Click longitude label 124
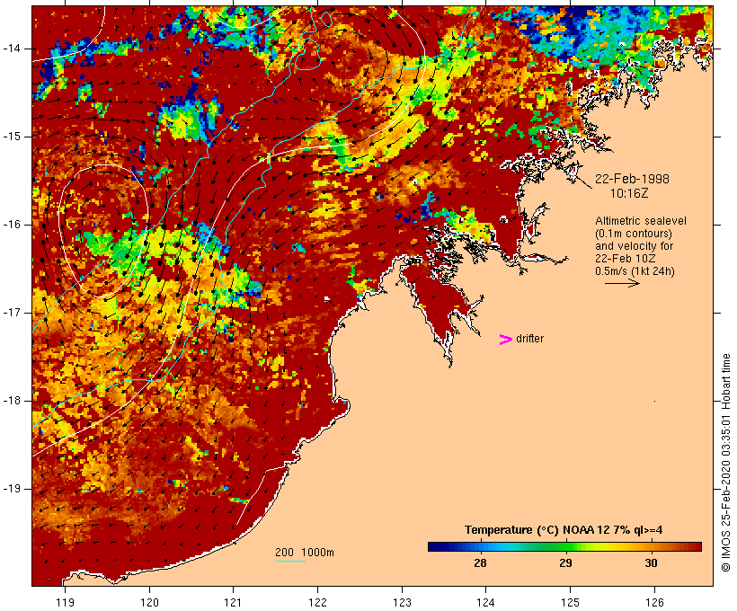Viewport: 737px width, 611px height. [x=486, y=602]
